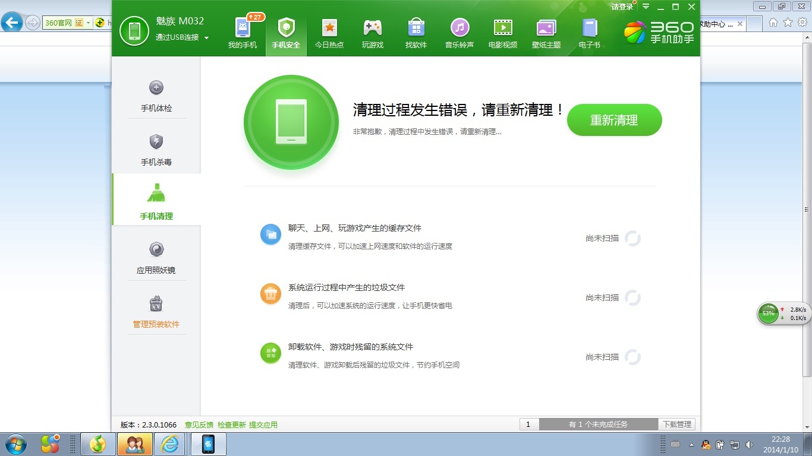The height and width of the screenshot is (456, 812).
Task: Open the 我的手机 section
Action: coord(243,33)
